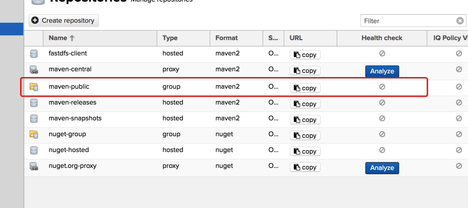Click health check disabled icon for fastdfs-client
468x208 pixels.
pos(382,54)
